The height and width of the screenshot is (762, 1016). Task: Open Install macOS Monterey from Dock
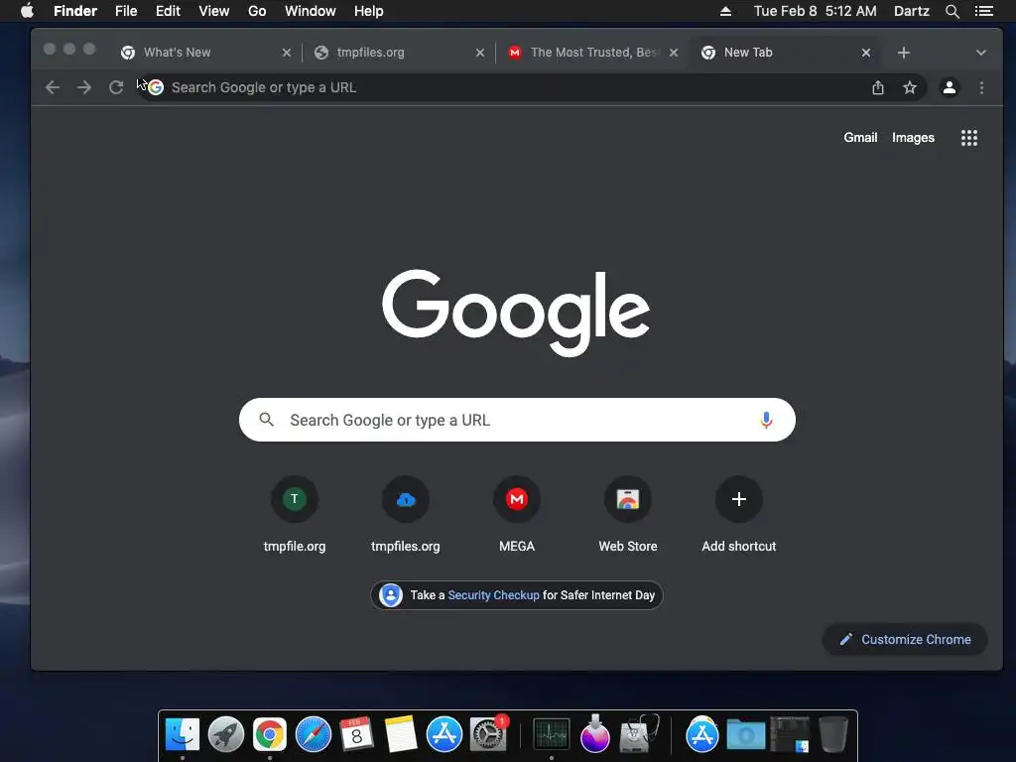pyautogui.click(x=595, y=734)
